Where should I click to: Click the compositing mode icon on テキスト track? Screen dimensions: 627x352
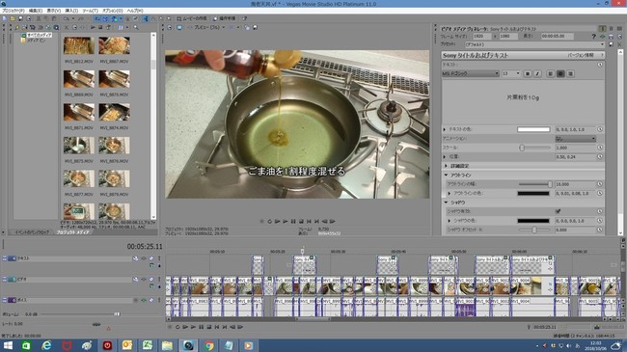151,265
